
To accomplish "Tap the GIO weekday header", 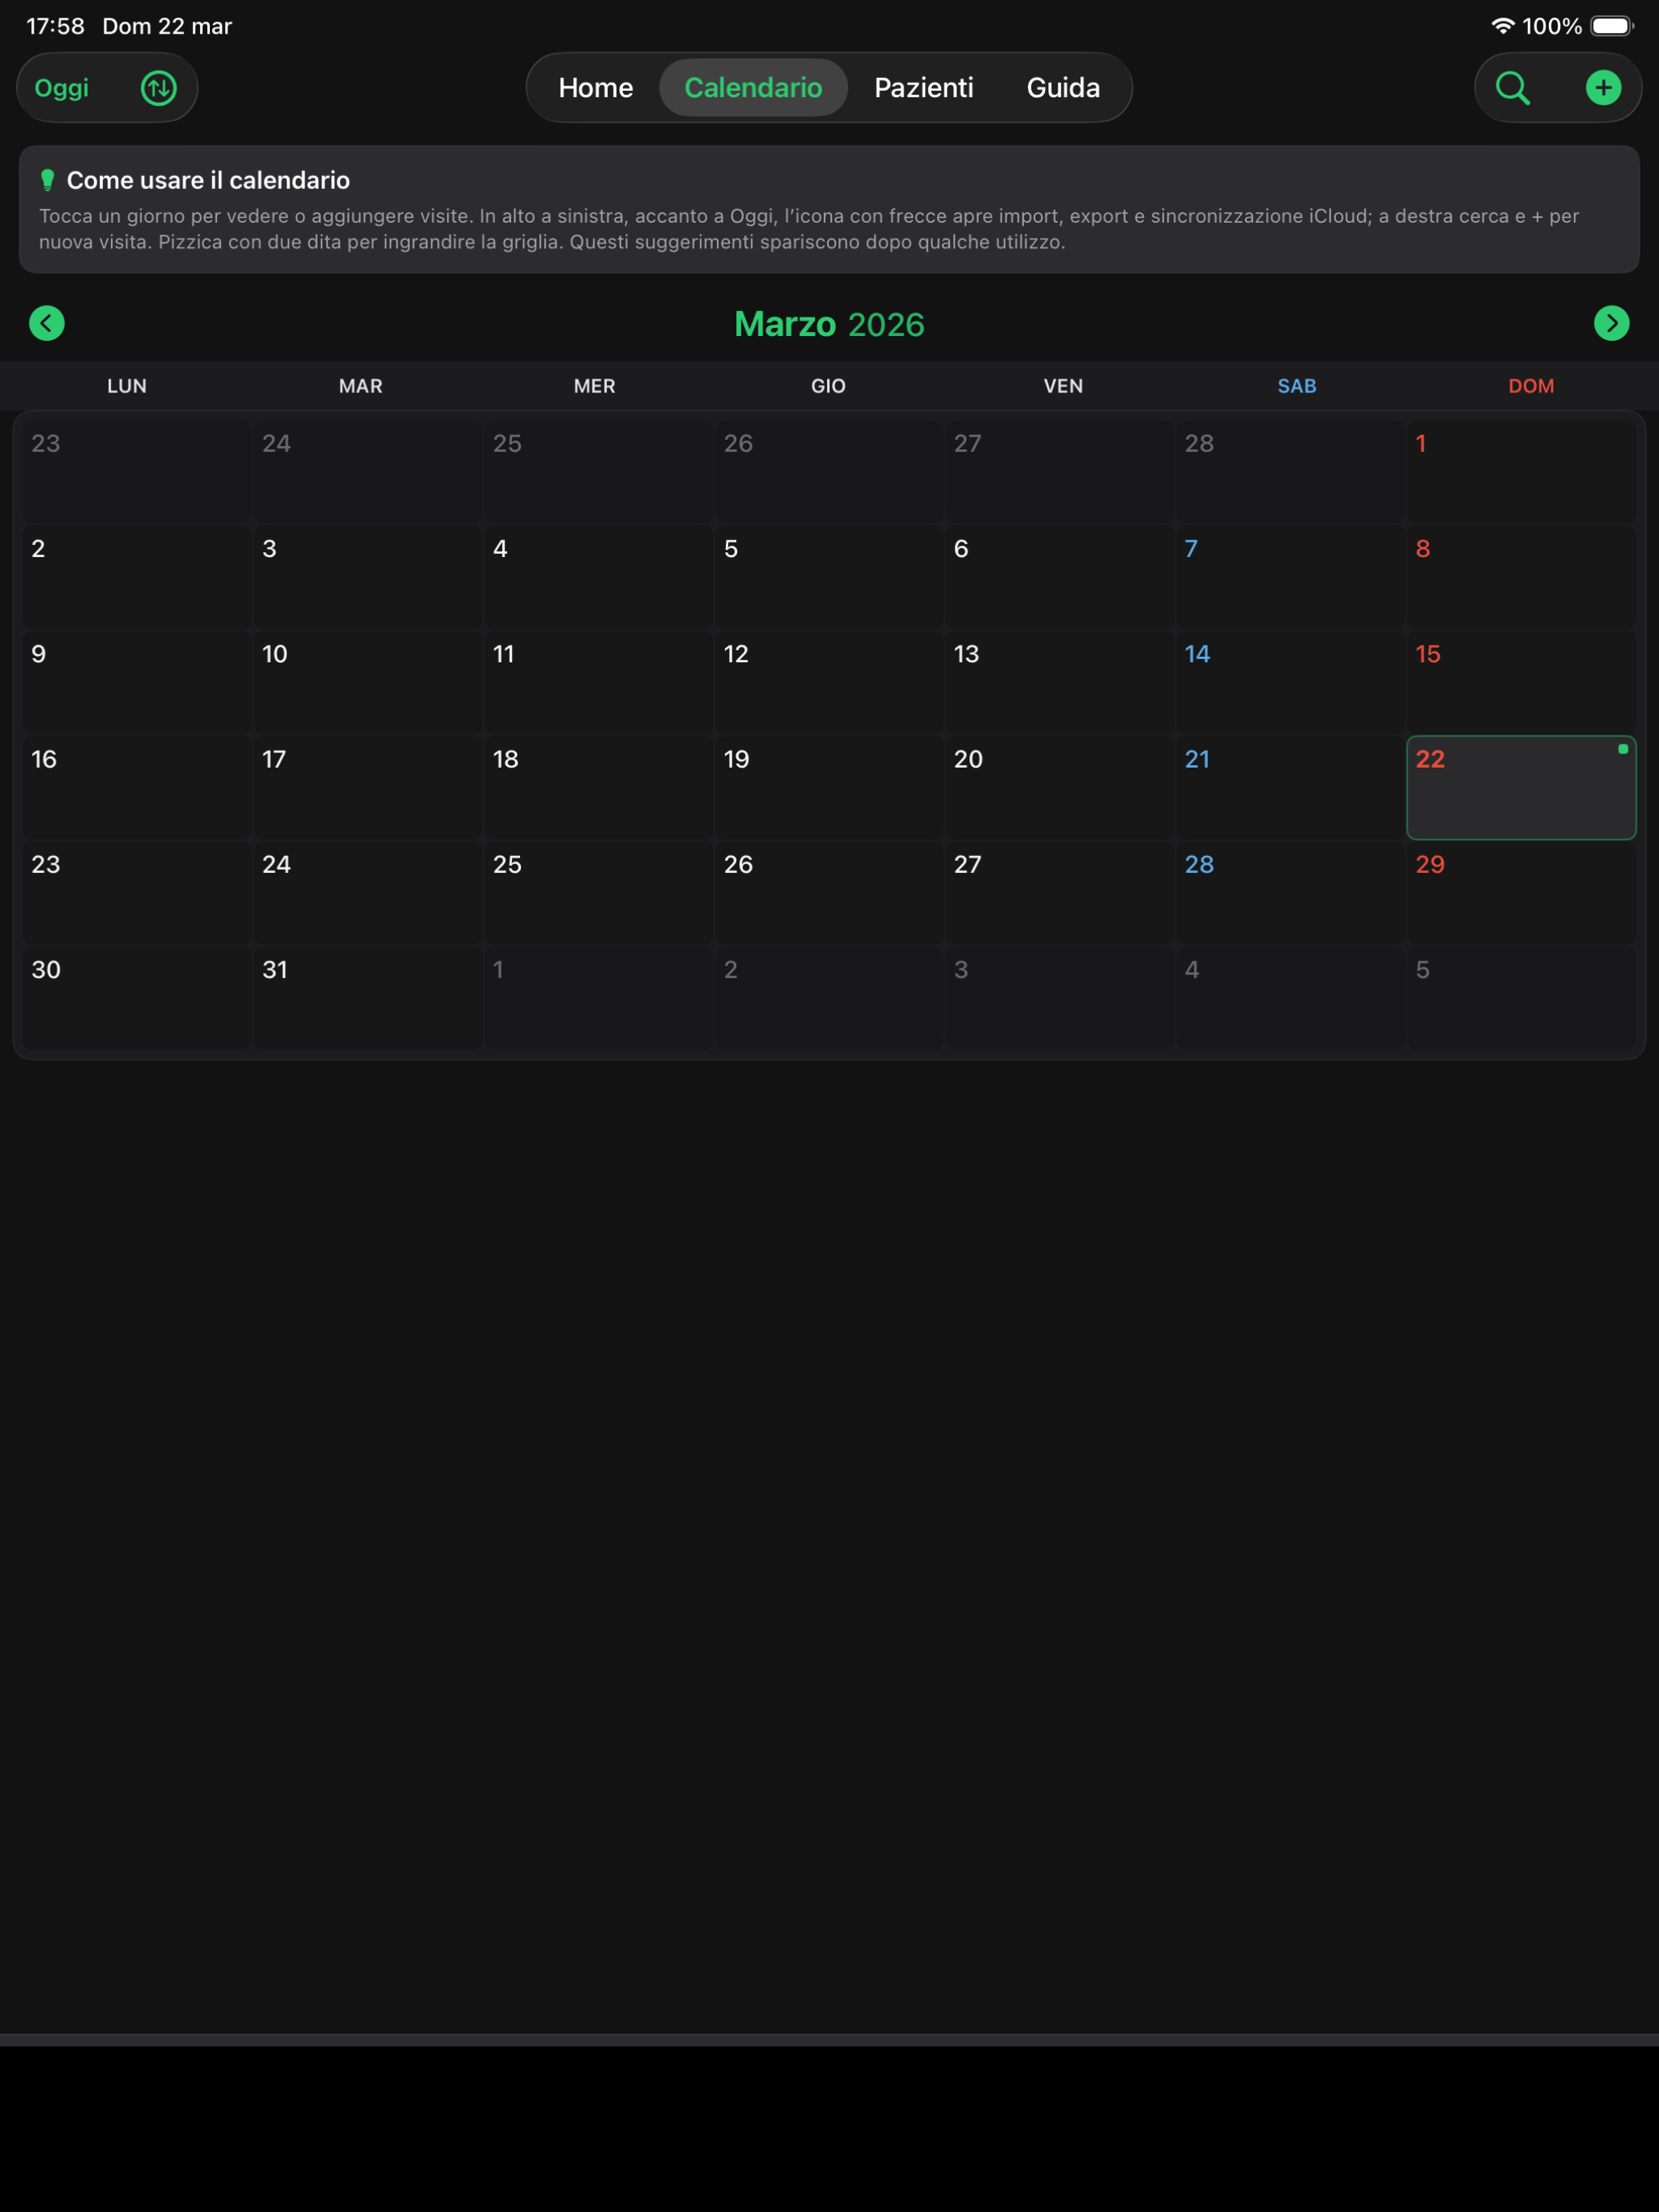I will (x=829, y=386).
